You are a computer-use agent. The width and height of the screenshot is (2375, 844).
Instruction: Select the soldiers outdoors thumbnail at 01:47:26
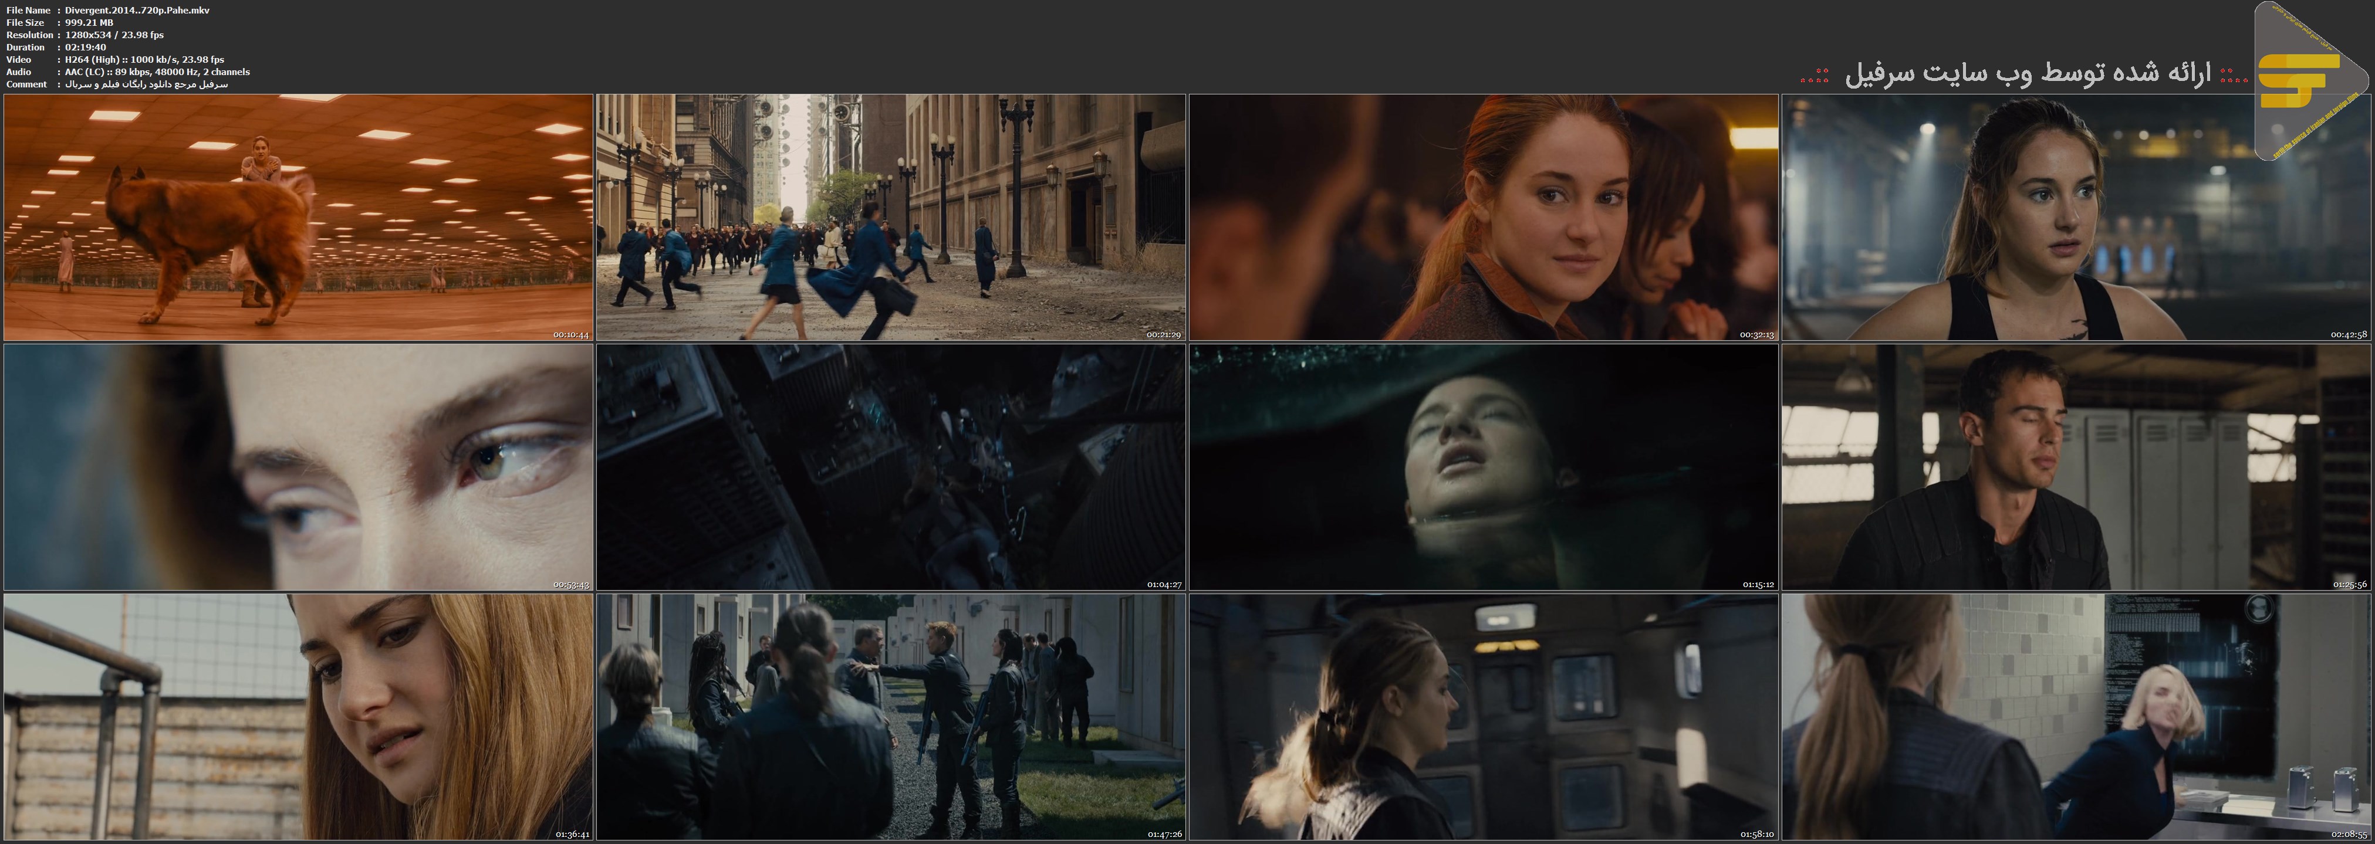[x=891, y=717]
